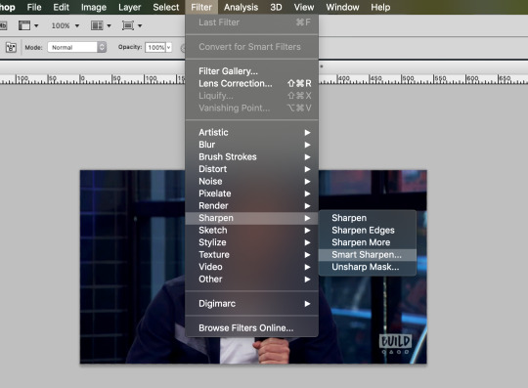Expand the Screen Mode dropdown arrow

pyautogui.click(x=140, y=25)
